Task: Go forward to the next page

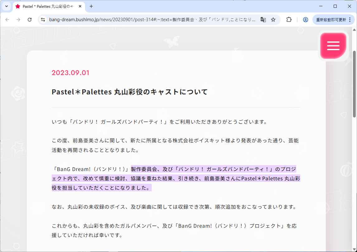Action: [x=18, y=20]
